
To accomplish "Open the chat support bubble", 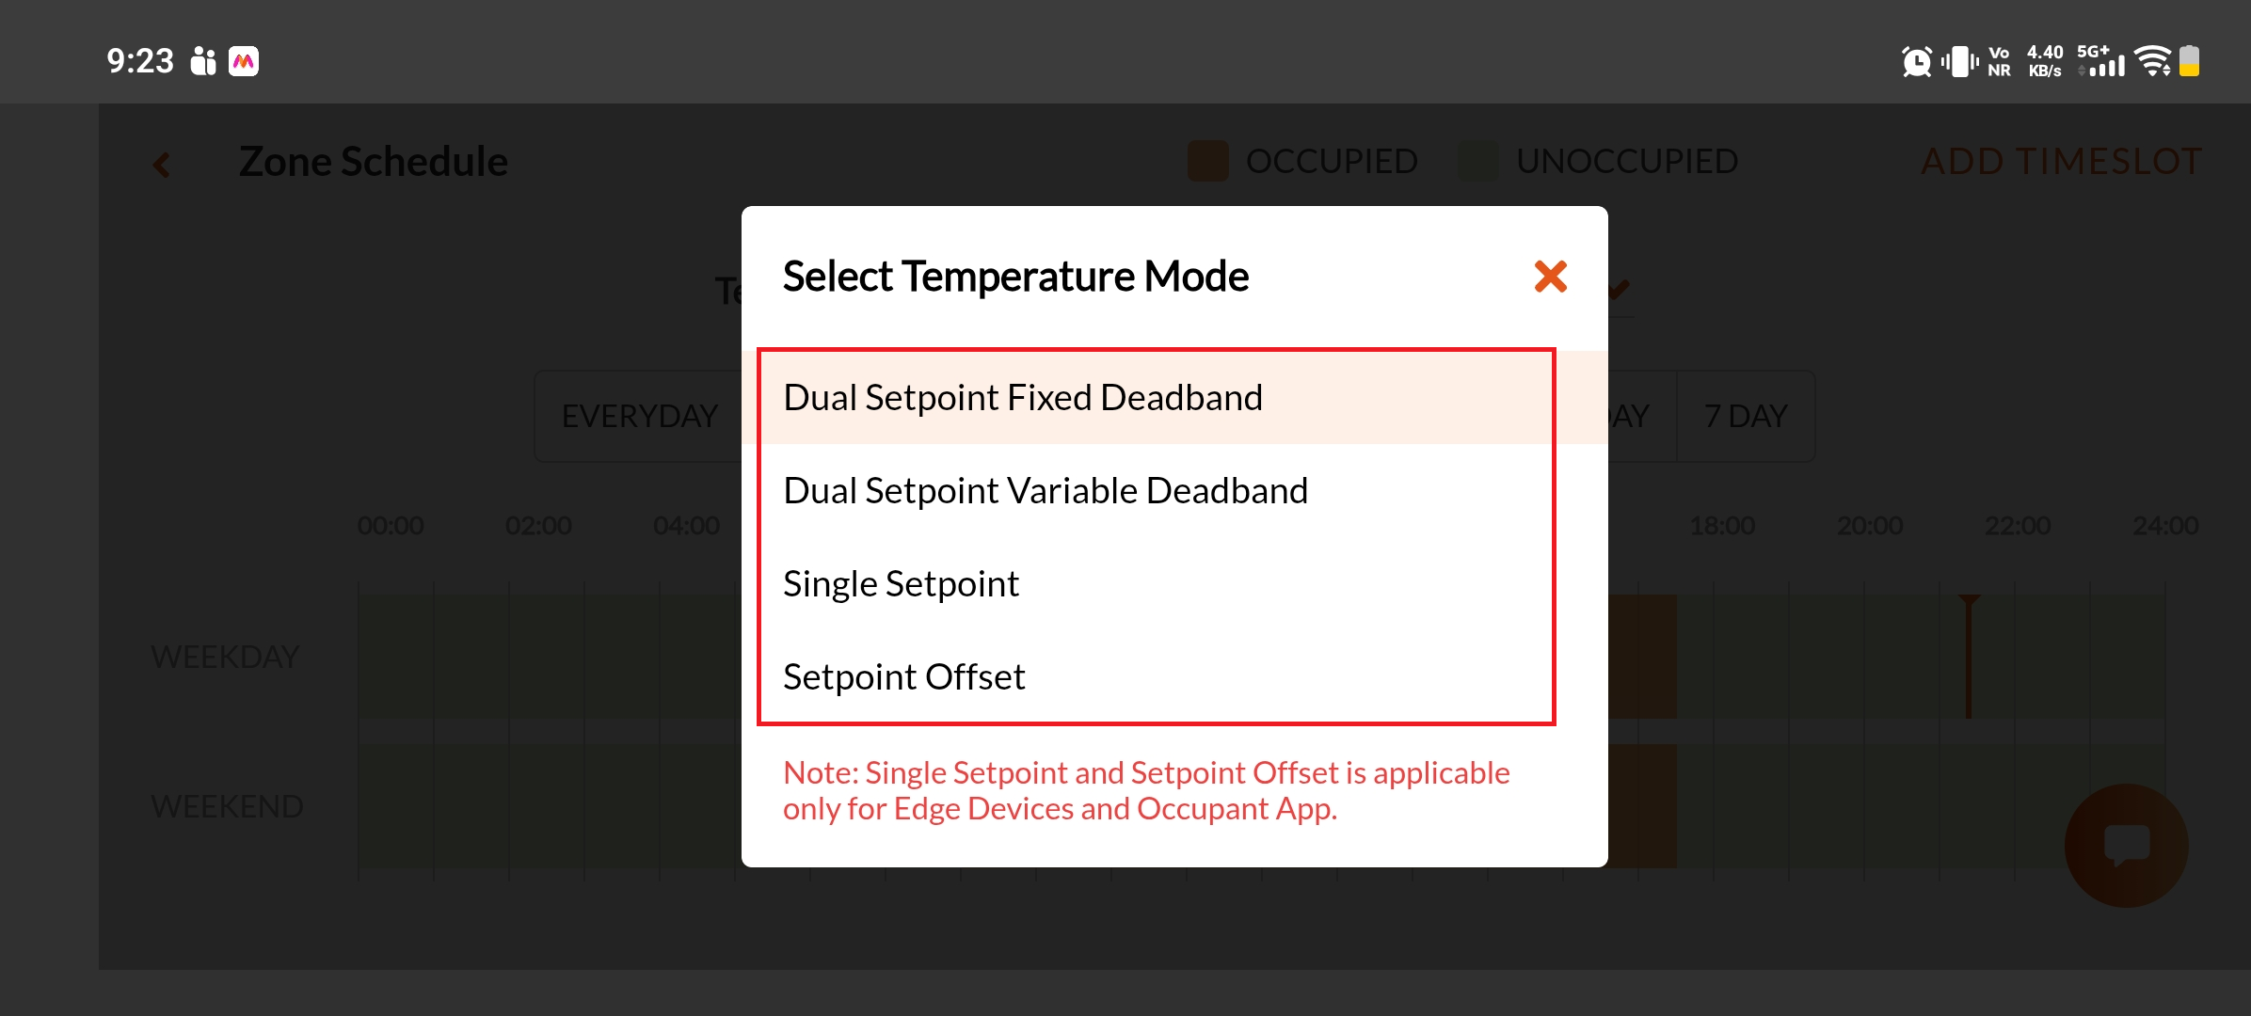I will point(2126,845).
